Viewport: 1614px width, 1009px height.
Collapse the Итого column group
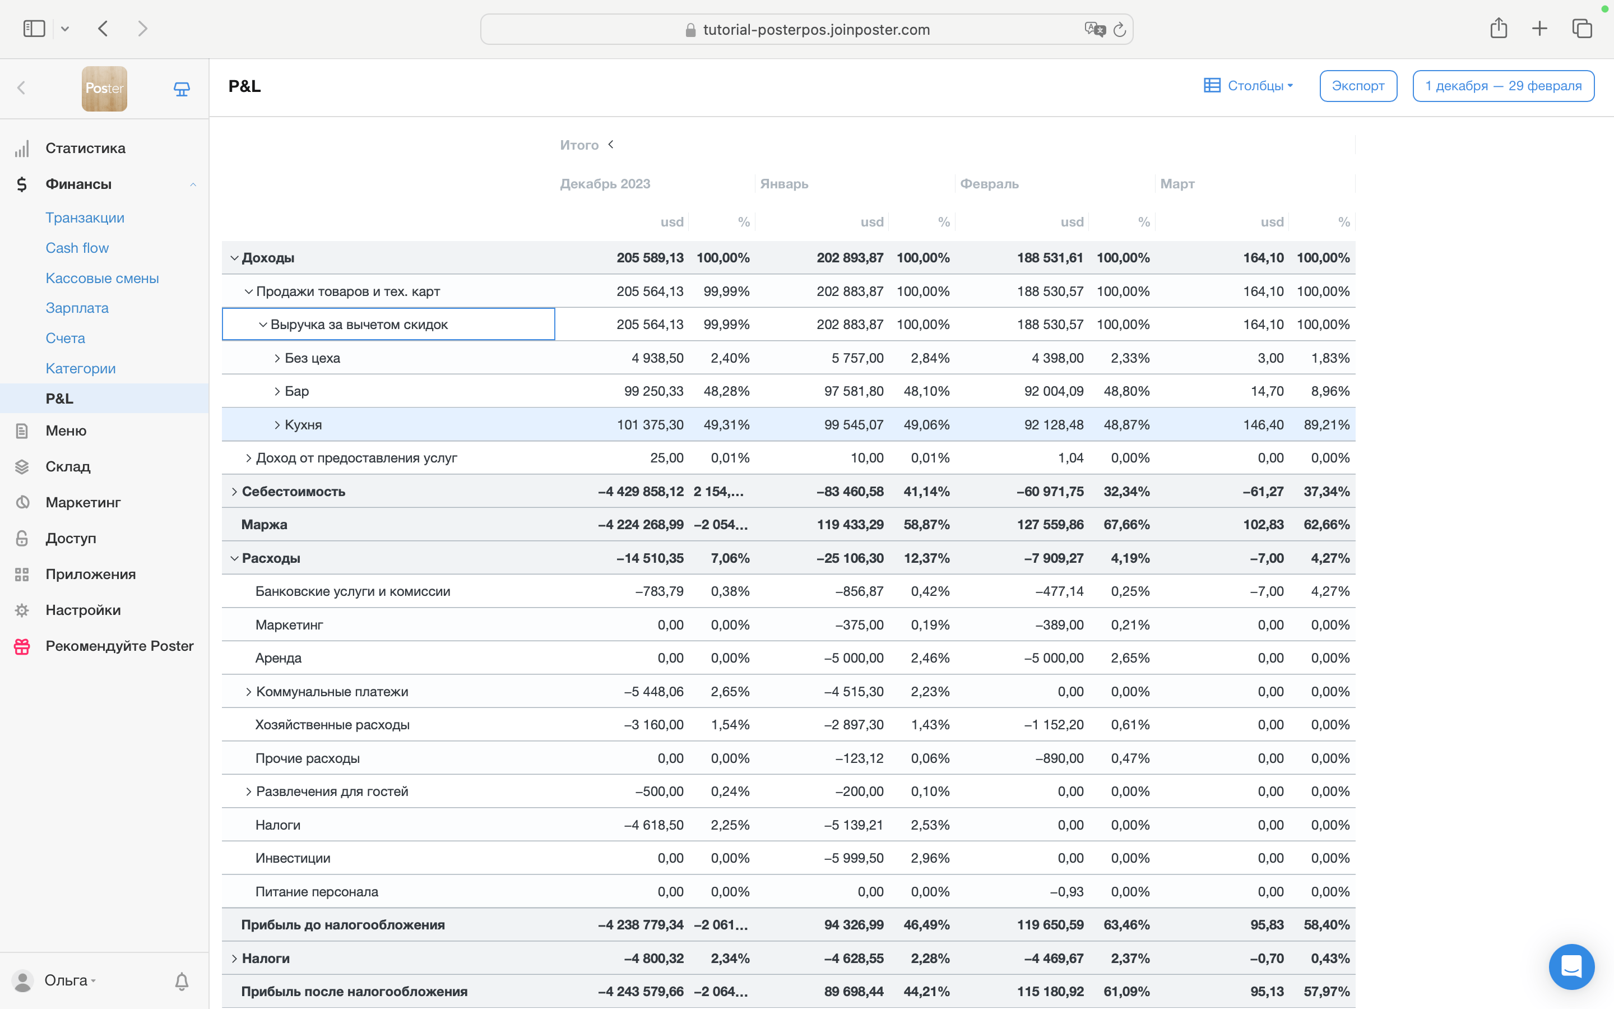coord(610,145)
